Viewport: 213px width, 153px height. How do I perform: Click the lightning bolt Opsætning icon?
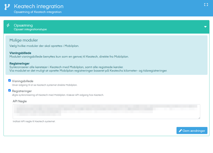(8, 25)
